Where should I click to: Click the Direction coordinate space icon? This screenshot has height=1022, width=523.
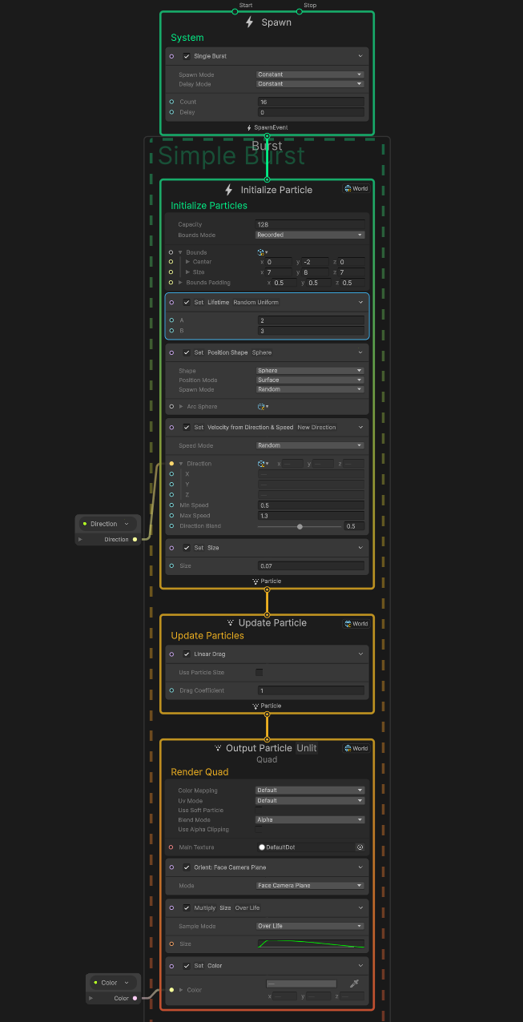pos(262,464)
